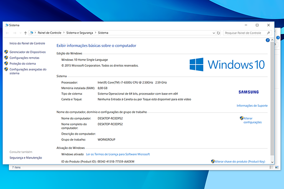The width and height of the screenshot is (284, 189).
Task: Expand chevron after Painel de Controle breadcrumb
Action: 63,33
